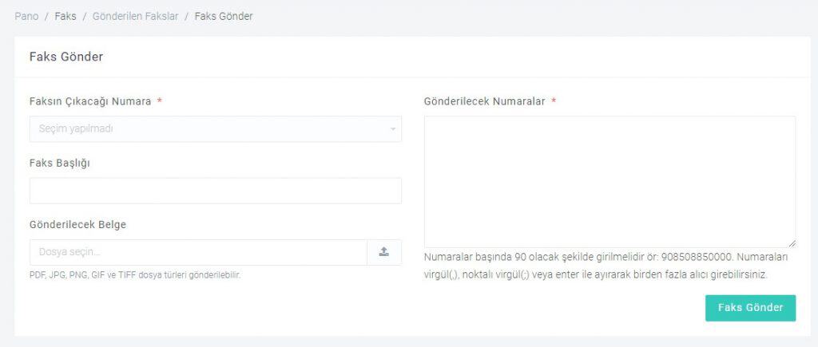Click the red asterisk beside Gönderilecek Numaralar
Viewport: 818px width, 347px height.
[554, 101]
